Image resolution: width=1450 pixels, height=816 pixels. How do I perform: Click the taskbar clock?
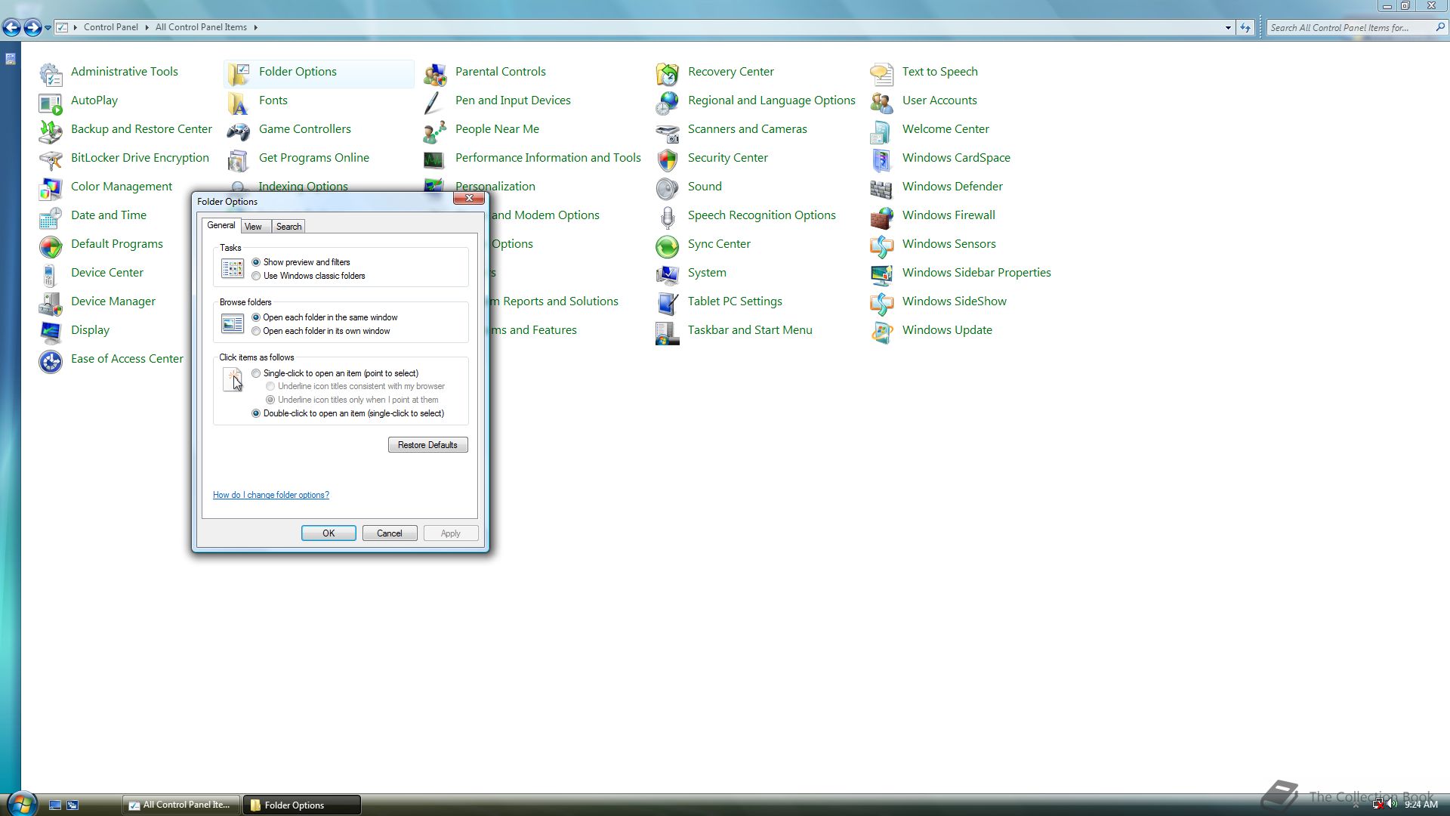coord(1421,805)
